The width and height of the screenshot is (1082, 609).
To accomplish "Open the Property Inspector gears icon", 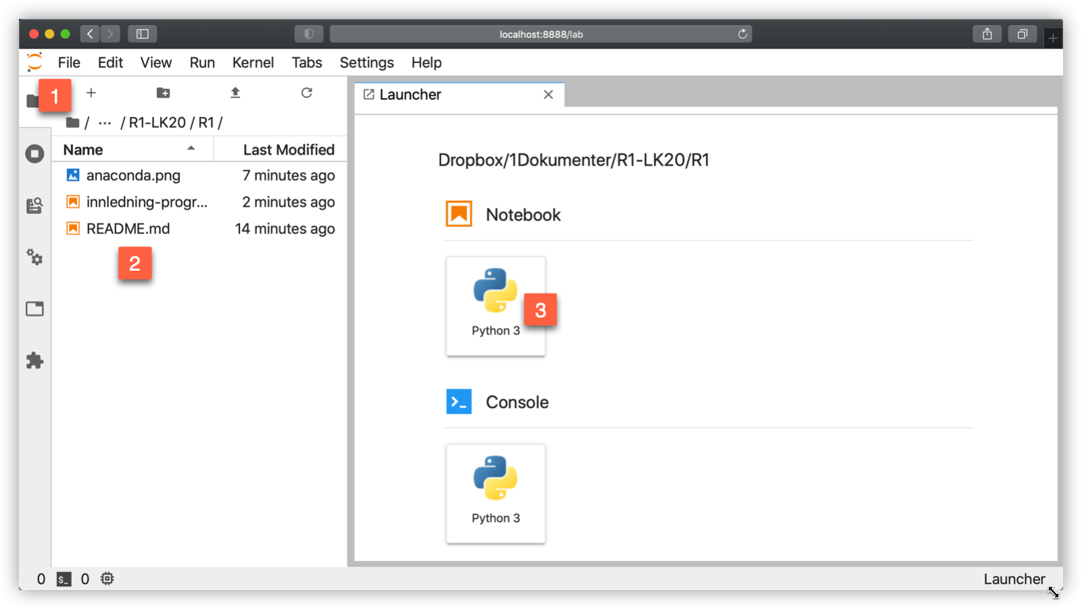I will (x=34, y=257).
